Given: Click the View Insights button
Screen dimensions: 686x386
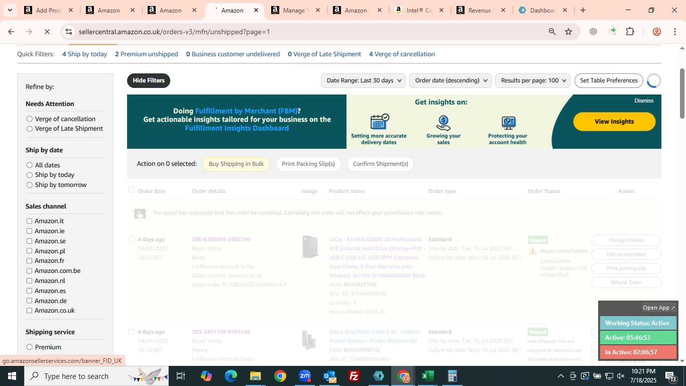Looking at the screenshot, I should click(x=614, y=122).
